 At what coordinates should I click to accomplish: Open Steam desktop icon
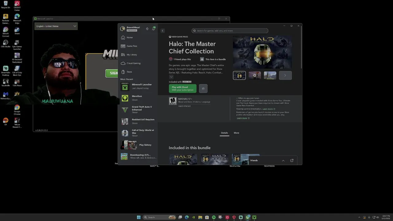pos(17,31)
